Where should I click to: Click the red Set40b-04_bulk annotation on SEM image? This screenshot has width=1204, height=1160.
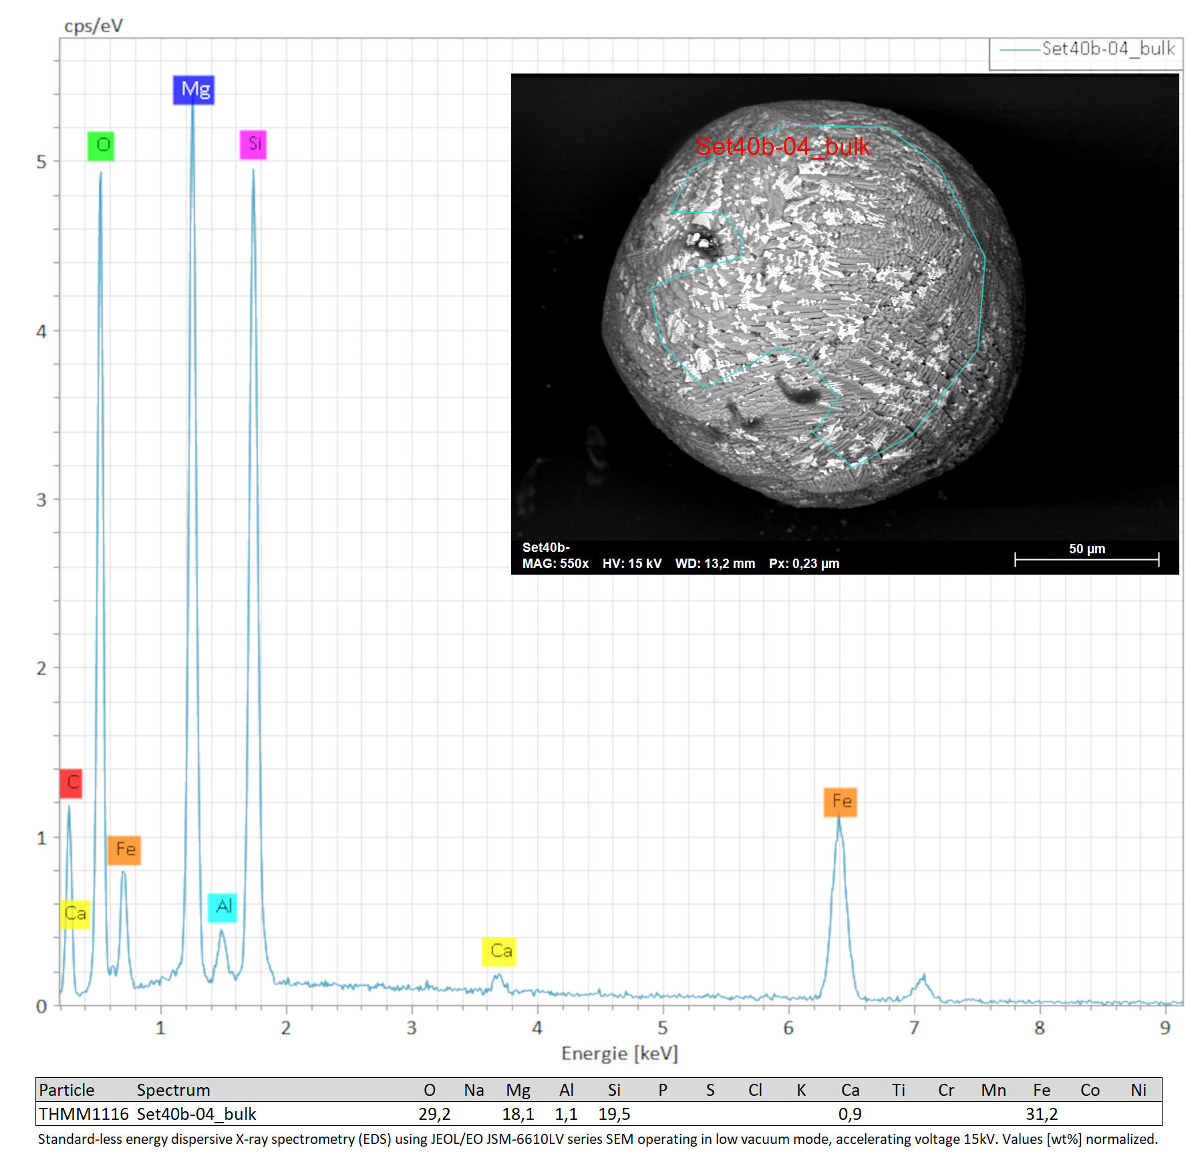782,146
